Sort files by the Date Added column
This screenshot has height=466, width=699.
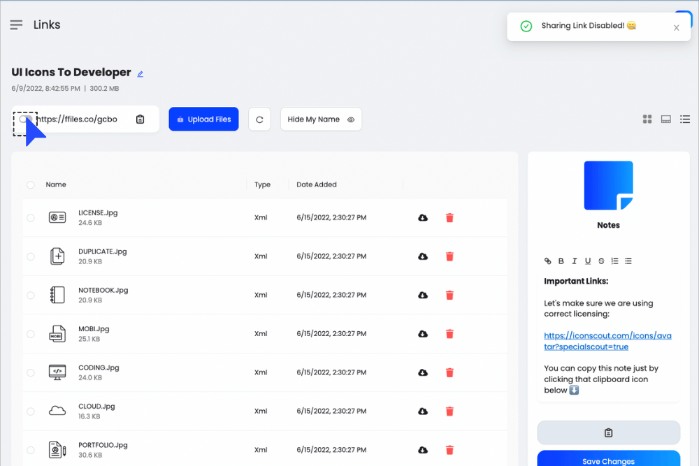[x=317, y=184]
